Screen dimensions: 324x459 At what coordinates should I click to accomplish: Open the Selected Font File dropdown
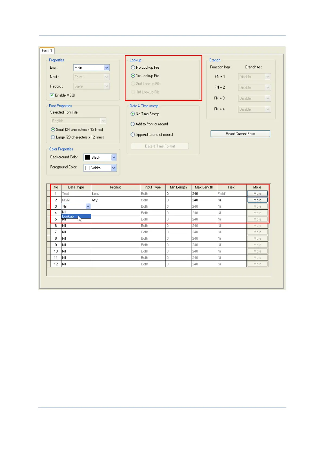pyautogui.click(x=78, y=121)
